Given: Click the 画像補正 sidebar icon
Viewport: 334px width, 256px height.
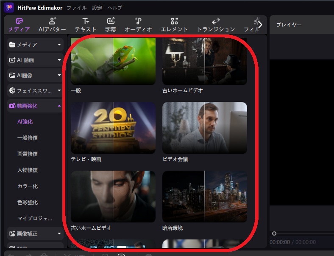Looking at the screenshot, I should click(12, 233).
